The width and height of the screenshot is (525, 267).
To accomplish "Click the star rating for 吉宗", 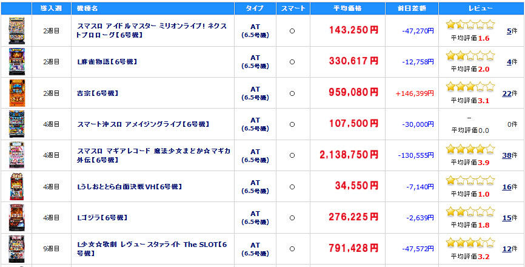I will pyautogui.click(x=470, y=87).
